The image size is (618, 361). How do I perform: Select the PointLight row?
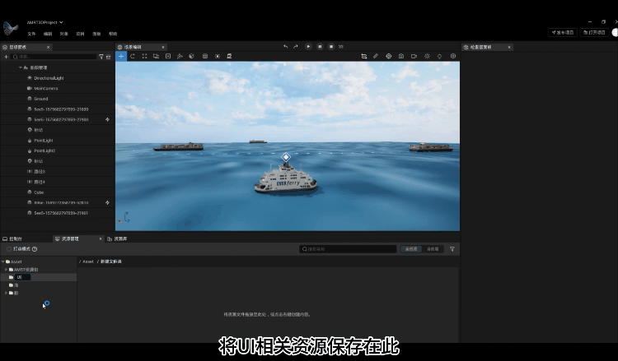(x=58, y=141)
